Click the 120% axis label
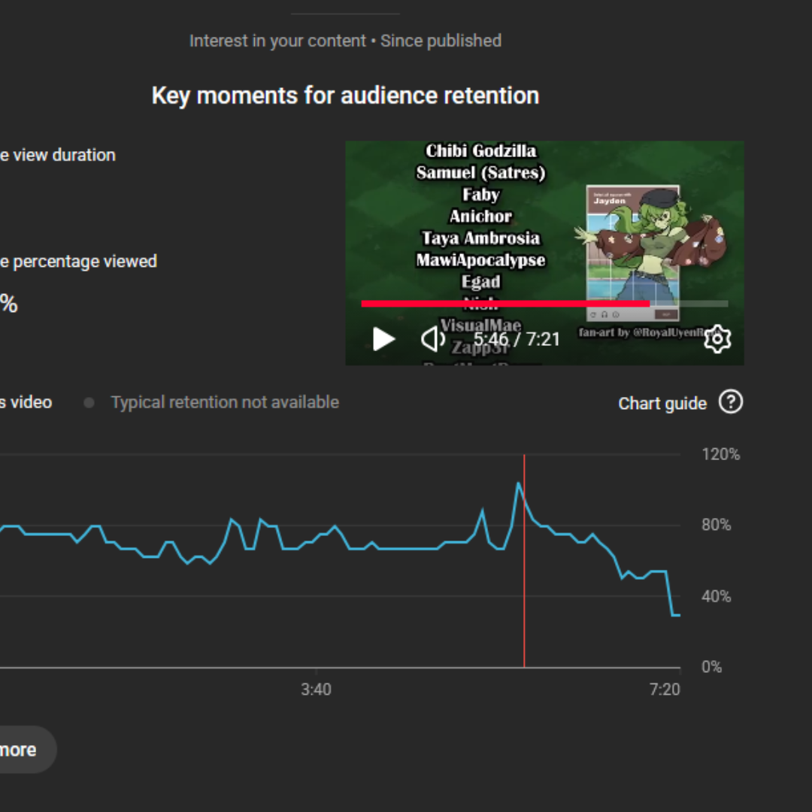This screenshot has height=812, width=812. click(721, 454)
